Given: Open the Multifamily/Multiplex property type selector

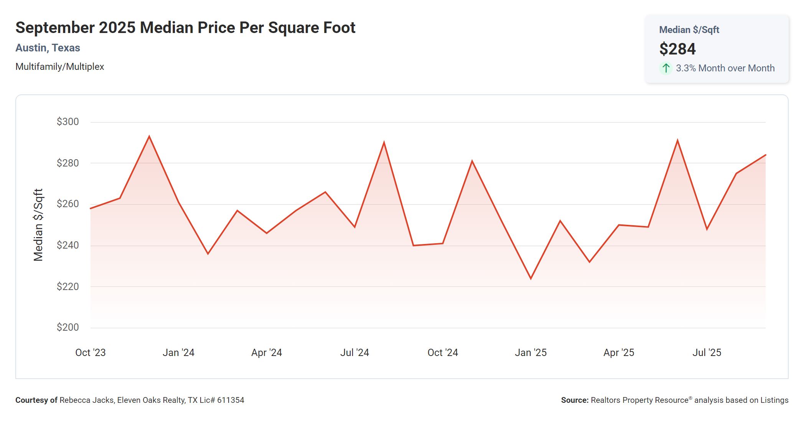Looking at the screenshot, I should point(60,66).
